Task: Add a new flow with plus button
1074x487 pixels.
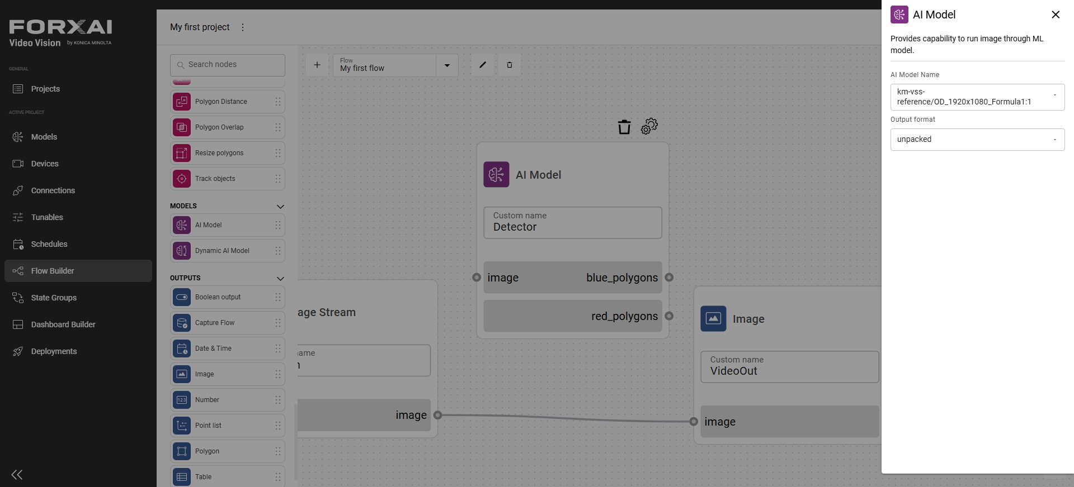Action: 317,65
